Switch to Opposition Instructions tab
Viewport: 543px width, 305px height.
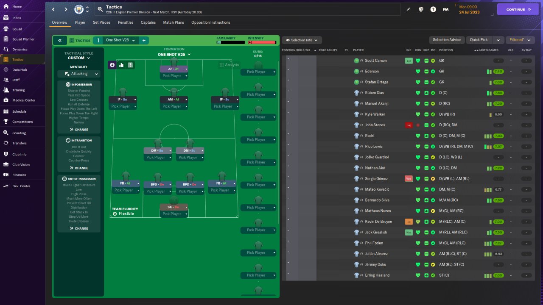click(x=211, y=22)
